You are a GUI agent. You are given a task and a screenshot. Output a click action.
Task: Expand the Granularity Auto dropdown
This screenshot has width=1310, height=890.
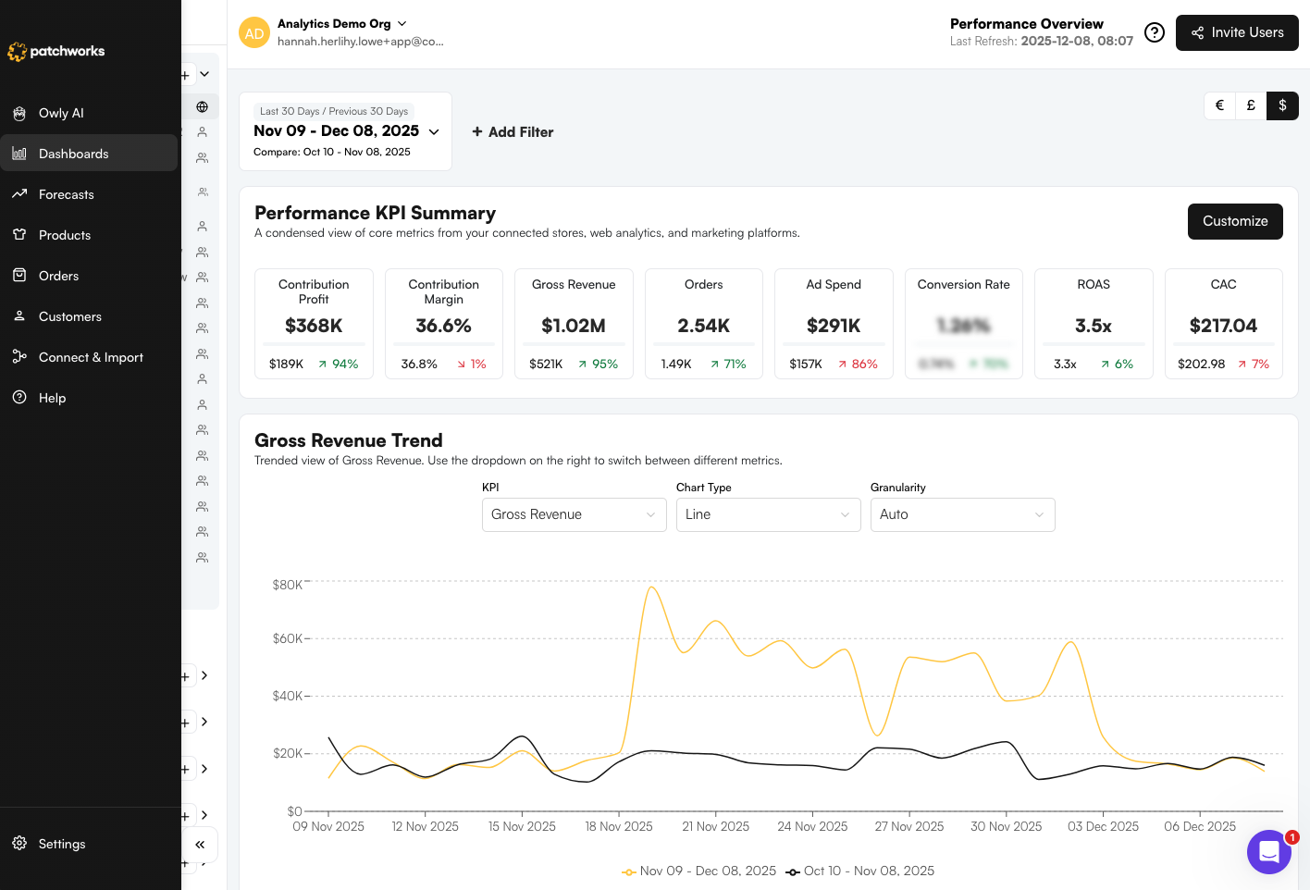click(962, 514)
